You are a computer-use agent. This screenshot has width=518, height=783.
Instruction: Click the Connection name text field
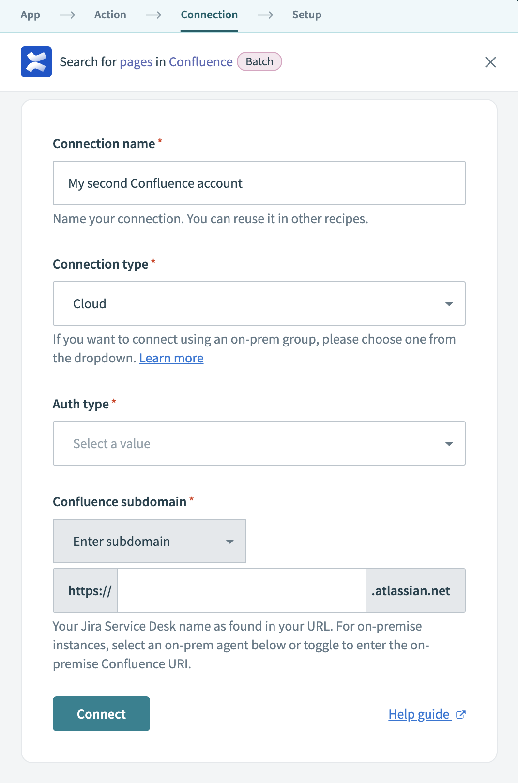click(259, 183)
